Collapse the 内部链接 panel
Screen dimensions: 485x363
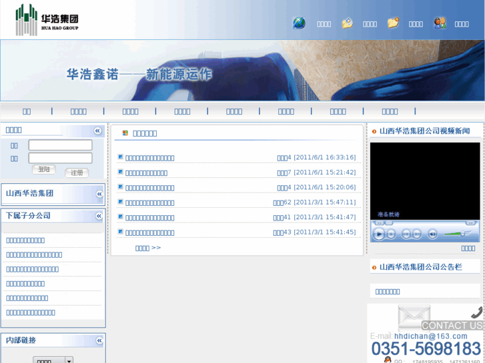coord(99,340)
